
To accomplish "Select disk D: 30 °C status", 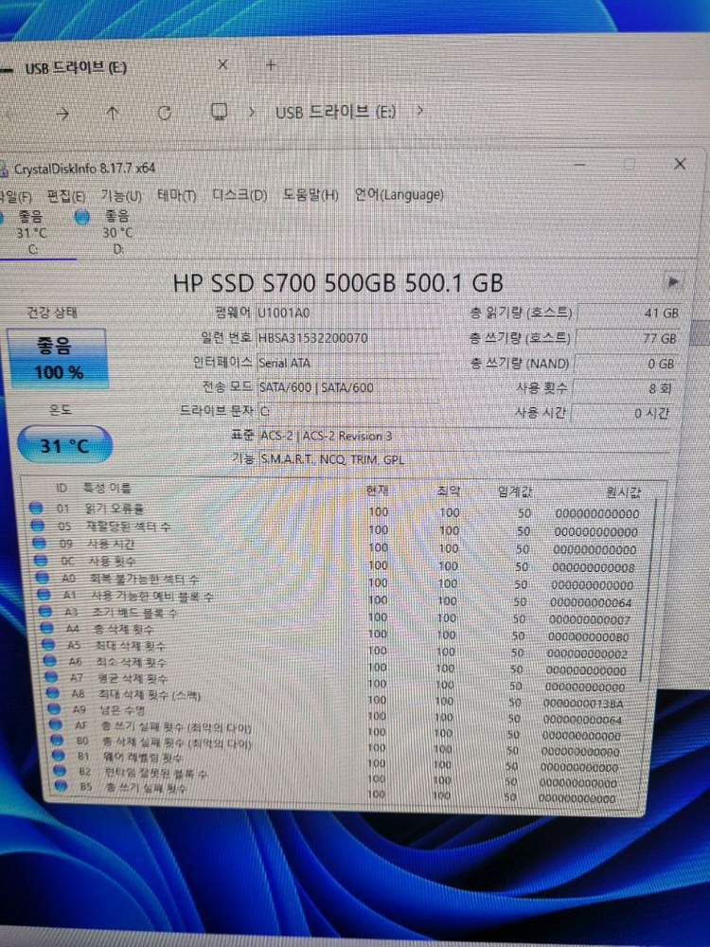I will click(108, 232).
